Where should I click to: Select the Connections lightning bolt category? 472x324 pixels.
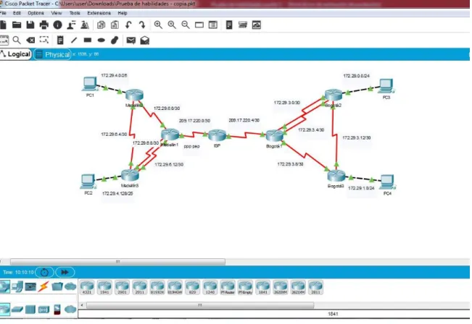click(x=44, y=286)
